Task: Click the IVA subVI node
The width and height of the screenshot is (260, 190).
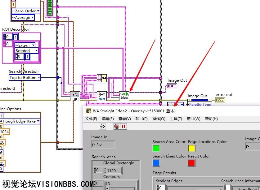Action: tap(101, 96)
